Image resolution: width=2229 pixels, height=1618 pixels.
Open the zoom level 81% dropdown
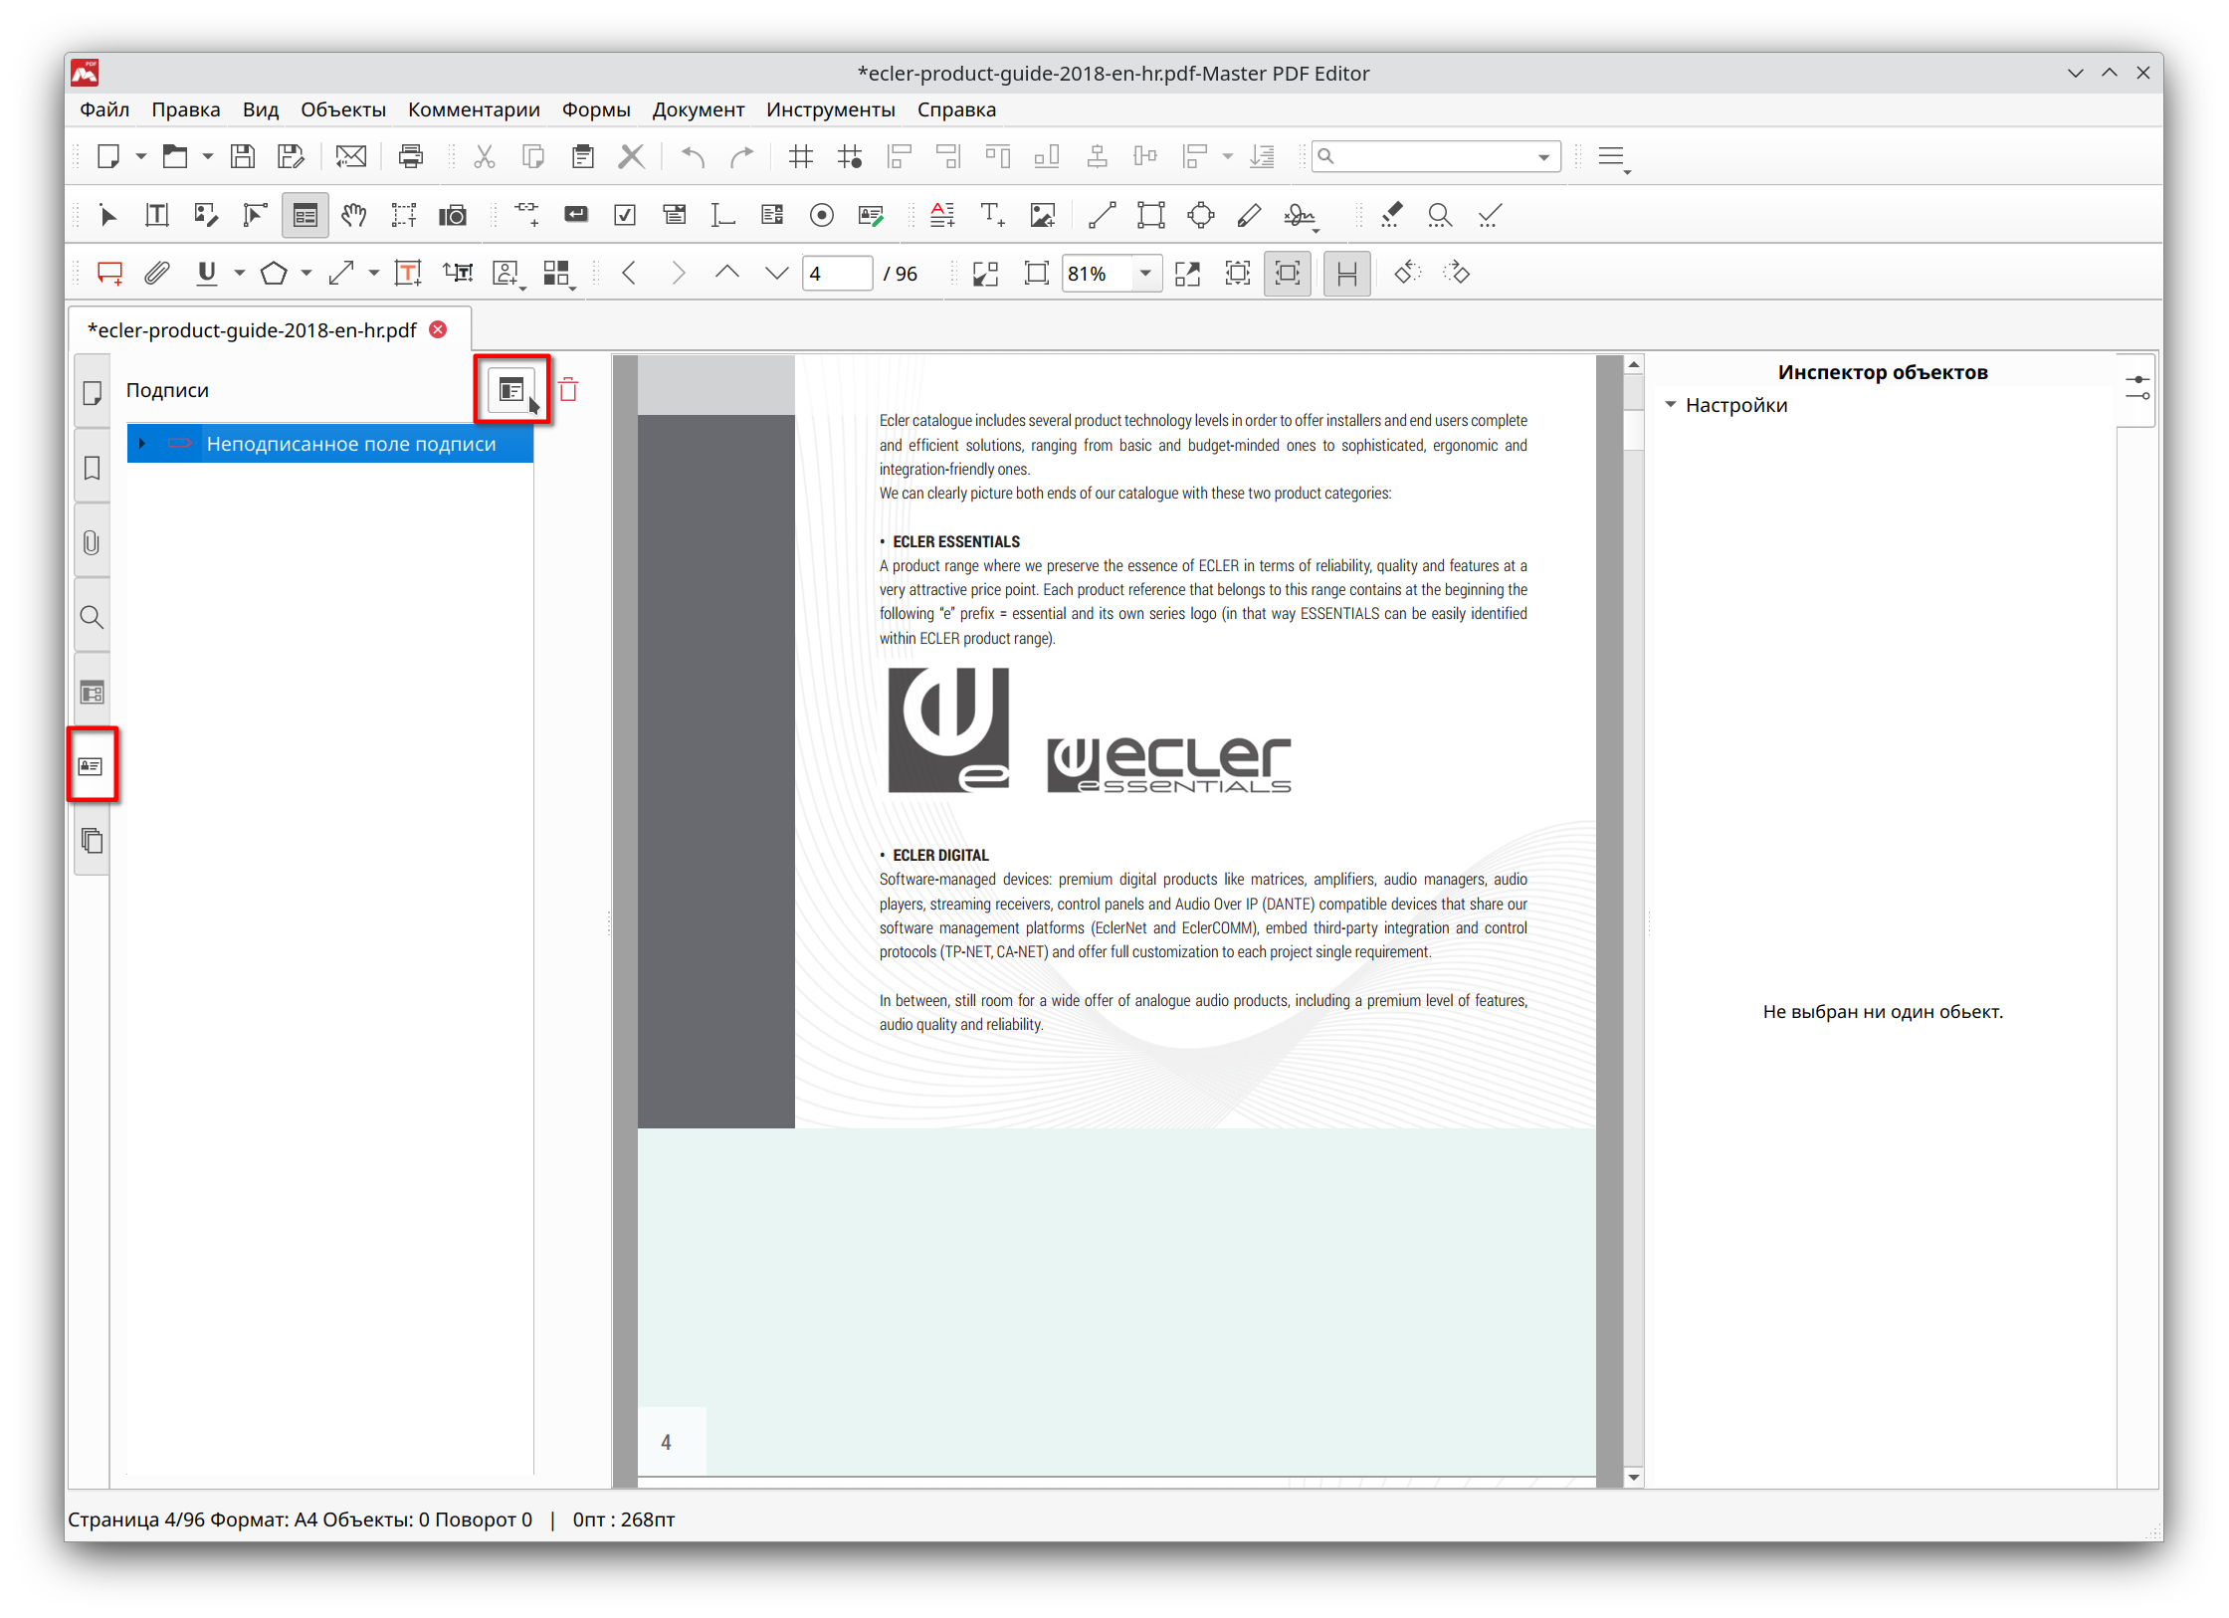tap(1145, 273)
